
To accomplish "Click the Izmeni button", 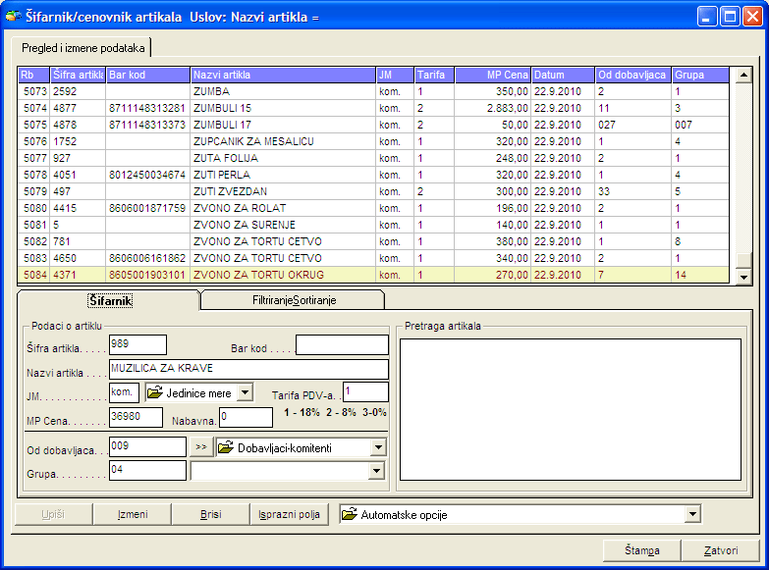I will tap(133, 514).
